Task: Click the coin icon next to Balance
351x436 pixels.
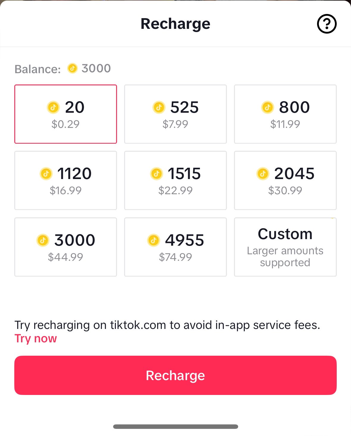Action: pyautogui.click(x=73, y=68)
